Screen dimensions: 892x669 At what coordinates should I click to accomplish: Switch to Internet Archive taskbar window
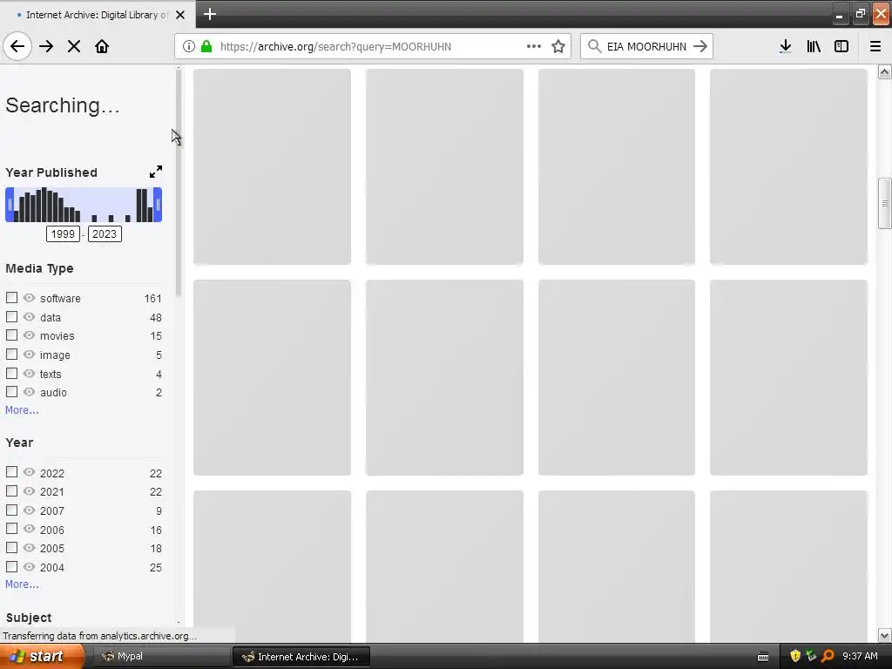point(301,657)
